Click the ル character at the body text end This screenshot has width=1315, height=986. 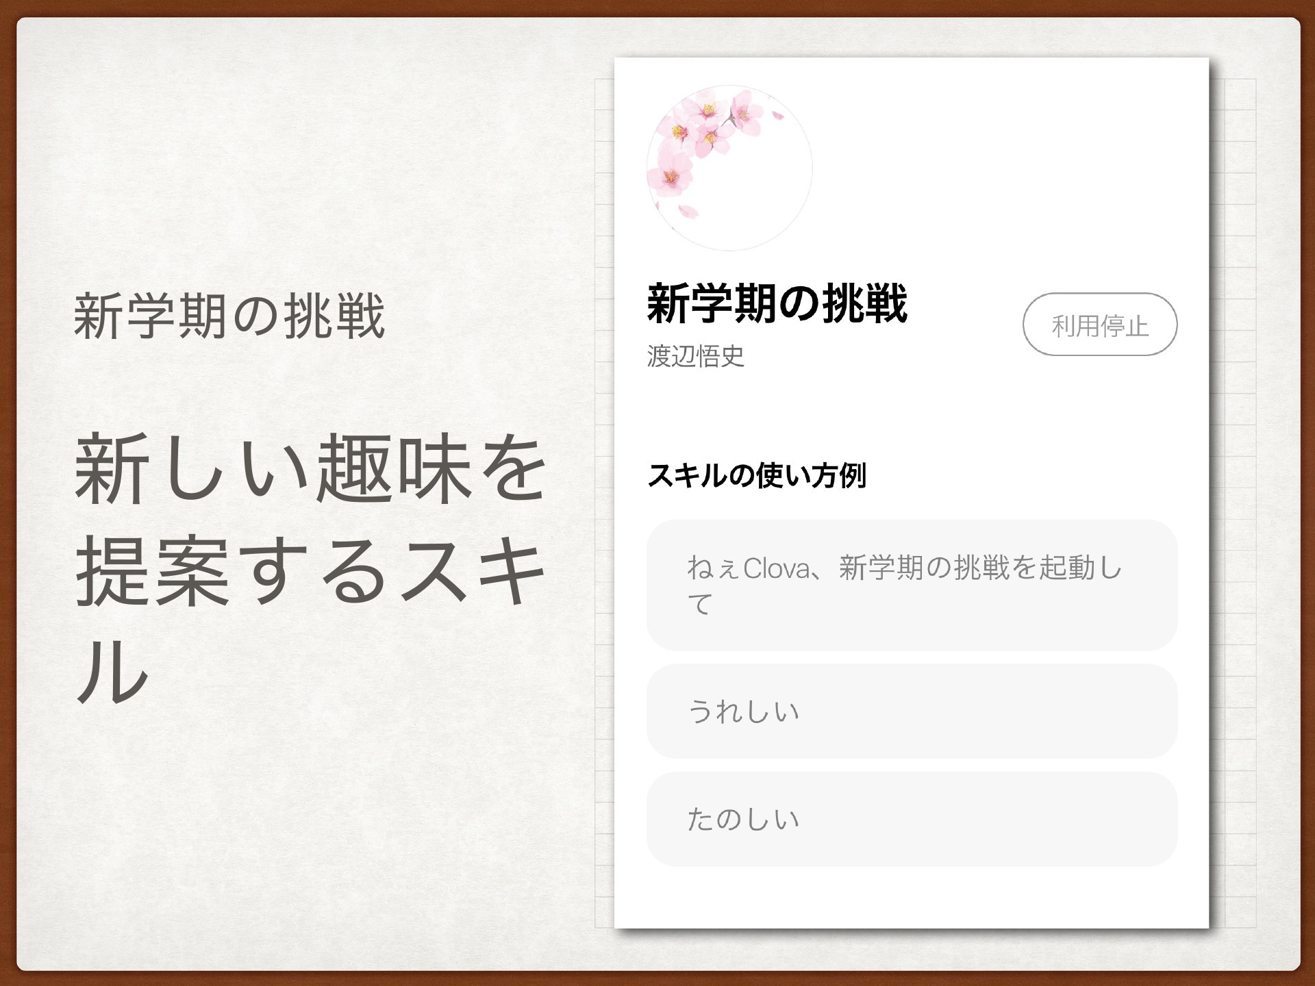pos(113,672)
